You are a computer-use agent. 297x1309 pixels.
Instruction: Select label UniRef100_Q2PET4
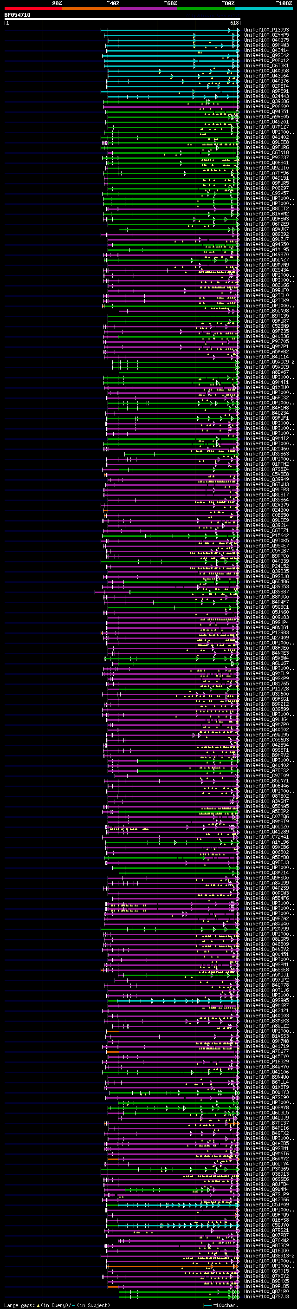tap(266, 86)
